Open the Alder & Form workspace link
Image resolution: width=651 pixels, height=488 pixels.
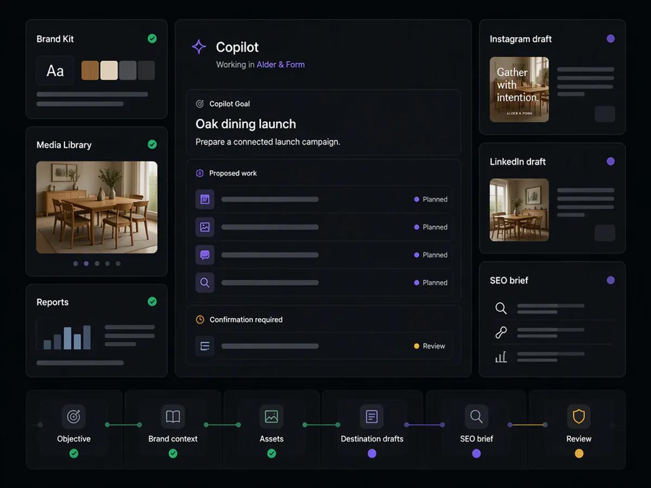click(x=280, y=65)
